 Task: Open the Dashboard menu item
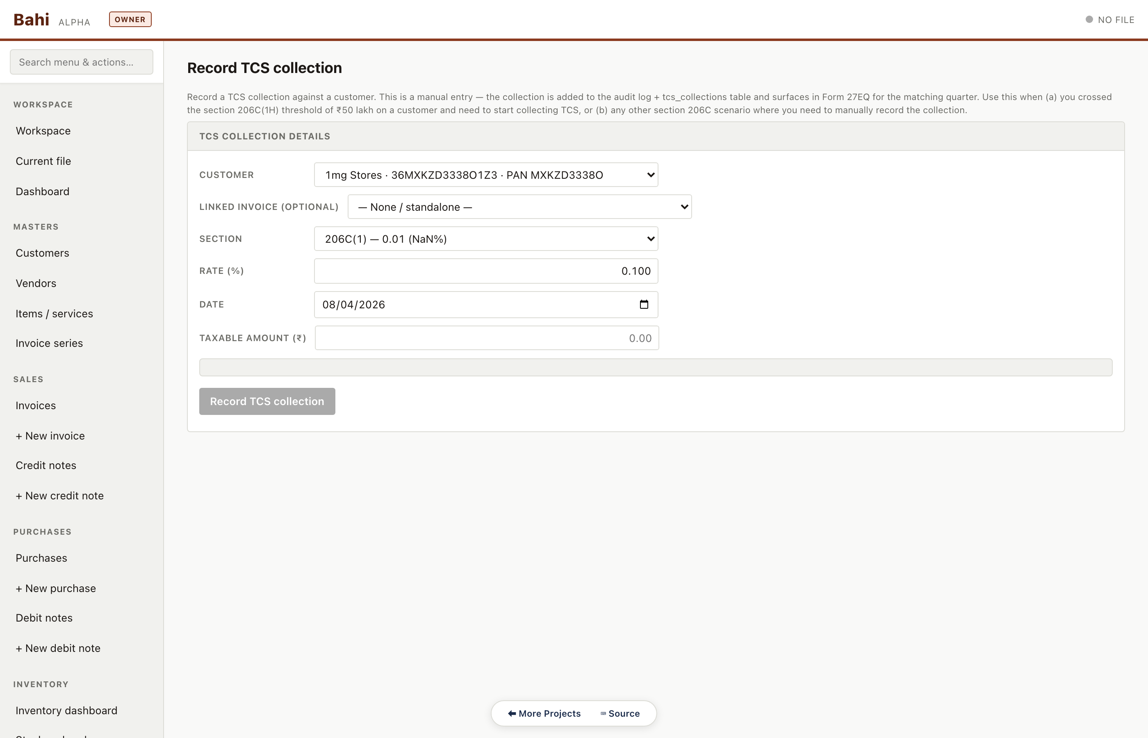42,192
